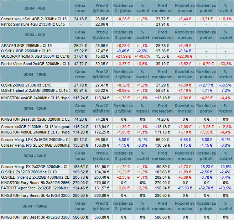Select the 280,80 € current price cell
Image resolution: width=234 pixels, height=220 pixels.
[x=80, y=195]
